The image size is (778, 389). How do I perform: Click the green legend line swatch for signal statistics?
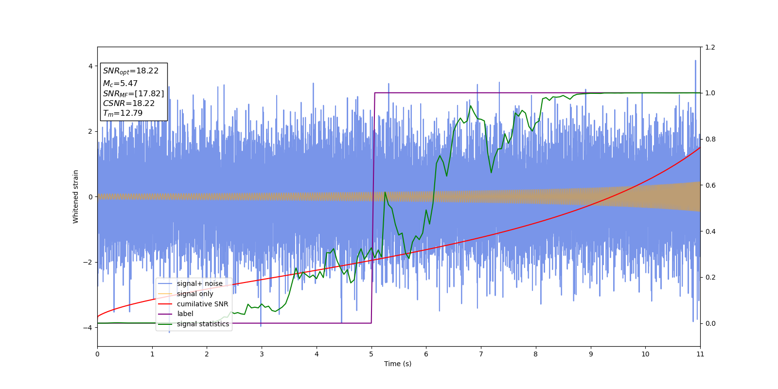point(165,324)
